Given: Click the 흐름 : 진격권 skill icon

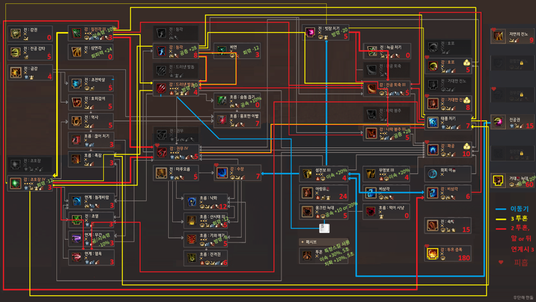Looking at the screenshot, I should (192, 258).
